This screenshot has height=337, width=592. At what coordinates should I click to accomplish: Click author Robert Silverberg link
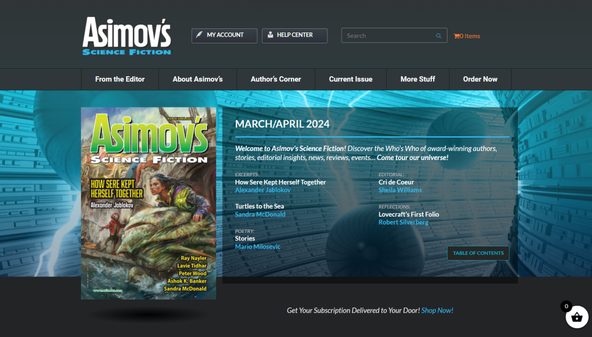(404, 223)
